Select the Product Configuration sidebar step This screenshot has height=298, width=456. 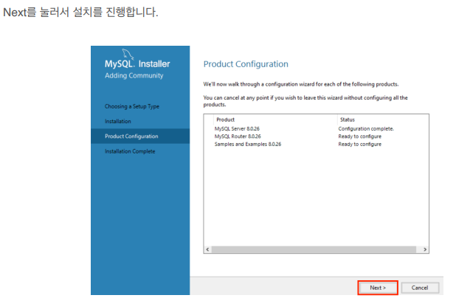(140, 136)
